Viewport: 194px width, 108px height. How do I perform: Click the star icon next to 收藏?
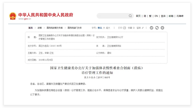pyautogui.click(x=134, y=28)
